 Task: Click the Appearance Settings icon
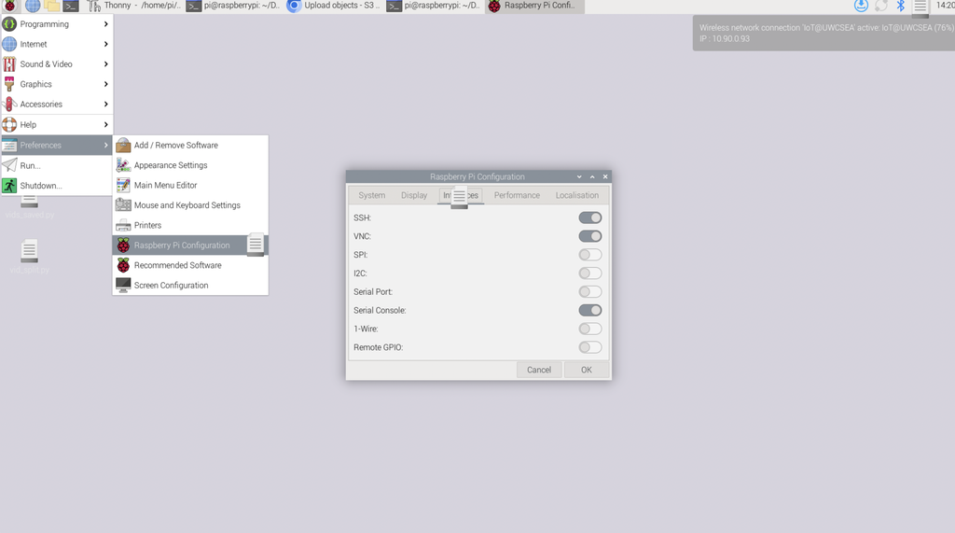[123, 165]
